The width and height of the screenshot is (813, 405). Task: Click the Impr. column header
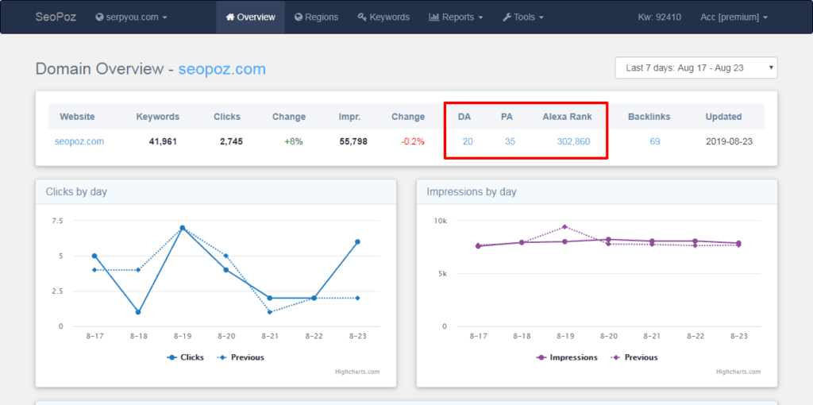(x=349, y=117)
